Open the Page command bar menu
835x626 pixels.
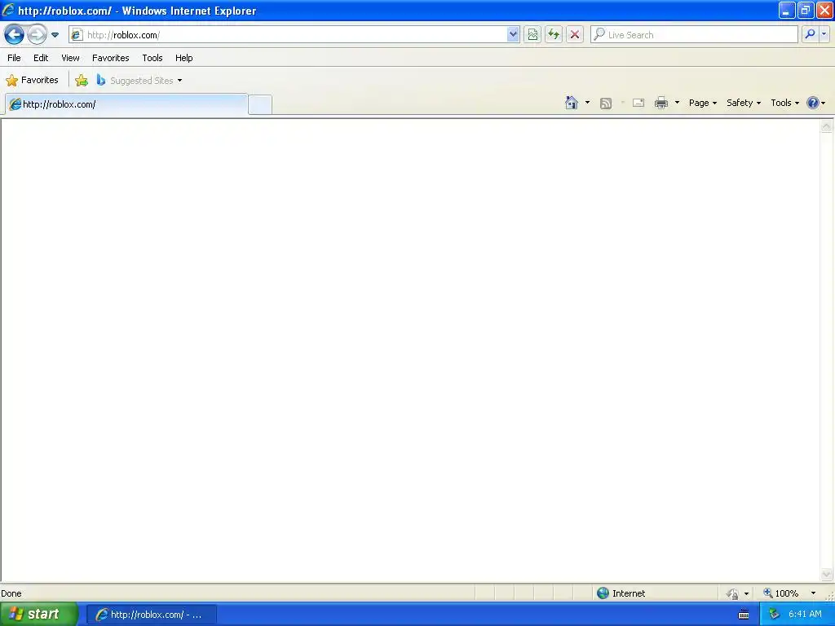pyautogui.click(x=702, y=103)
